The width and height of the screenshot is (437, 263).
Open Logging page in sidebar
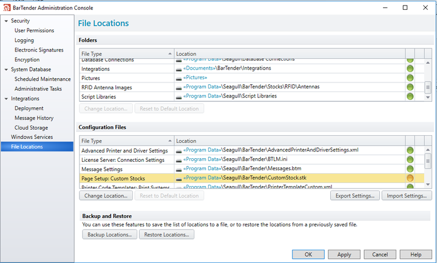[x=24, y=41]
